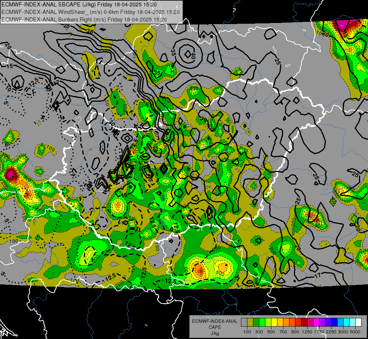This screenshot has height=339, width=368.
Task: Click the Bunkers Right (m/s) title line
Action: (x=84, y=20)
